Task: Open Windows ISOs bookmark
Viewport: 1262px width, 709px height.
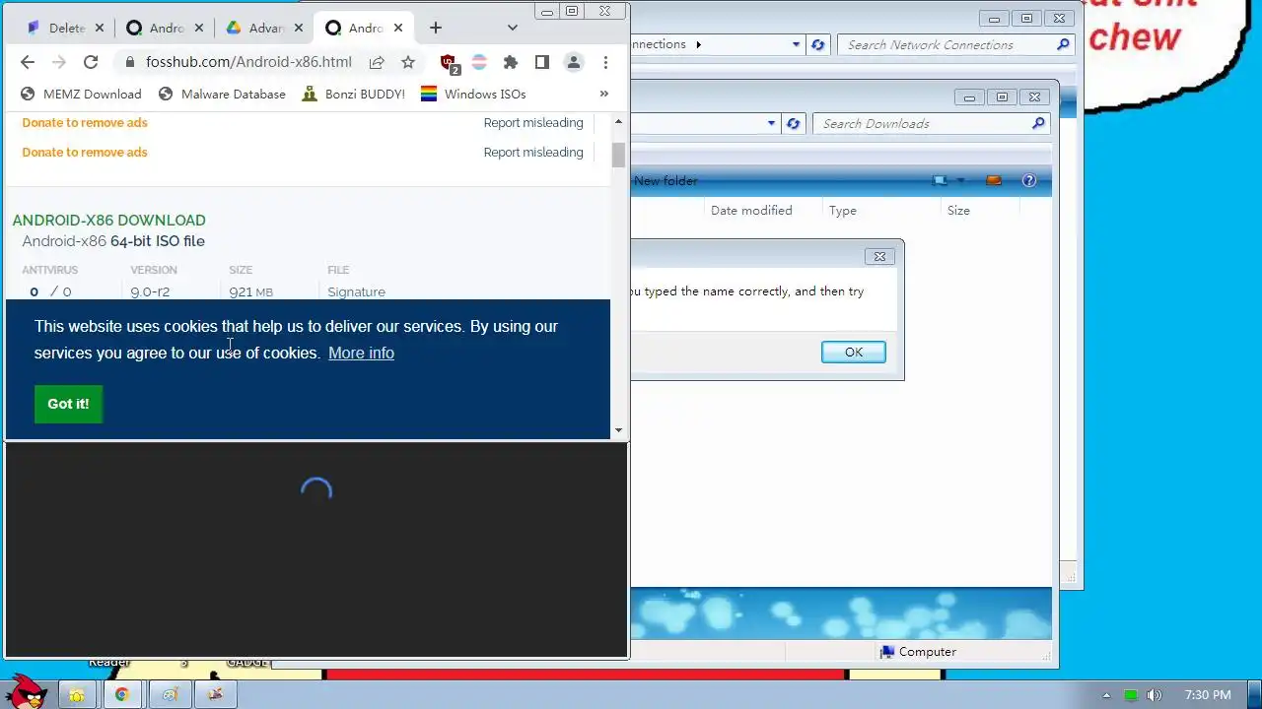Action: [473, 94]
